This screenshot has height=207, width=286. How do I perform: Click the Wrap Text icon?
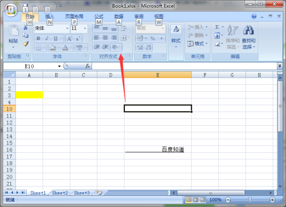tap(123, 29)
